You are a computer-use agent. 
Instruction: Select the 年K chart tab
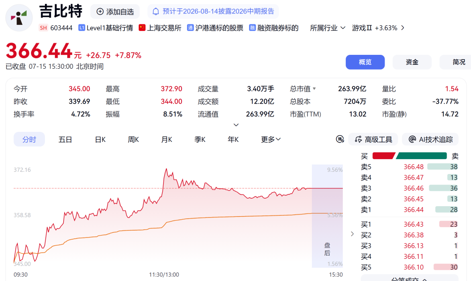[233, 139]
